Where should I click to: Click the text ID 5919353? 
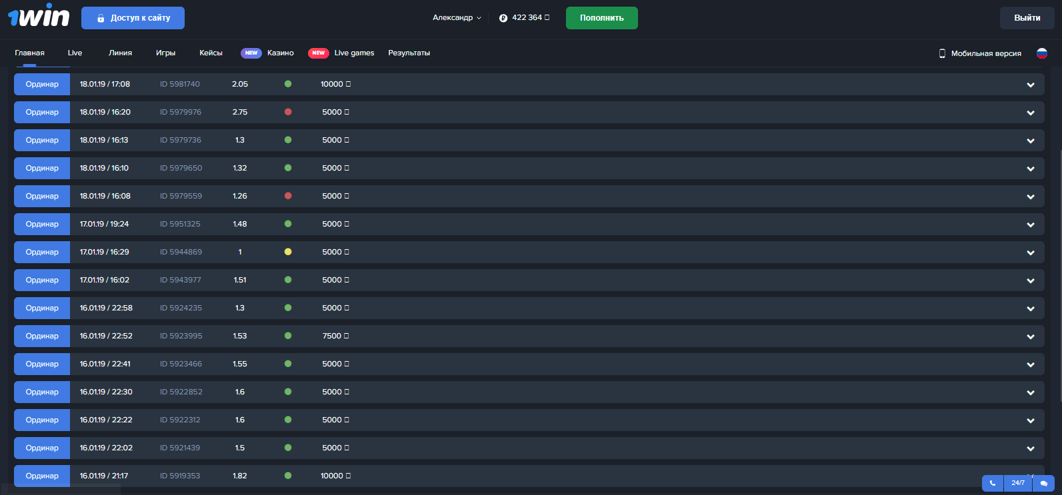(x=180, y=476)
